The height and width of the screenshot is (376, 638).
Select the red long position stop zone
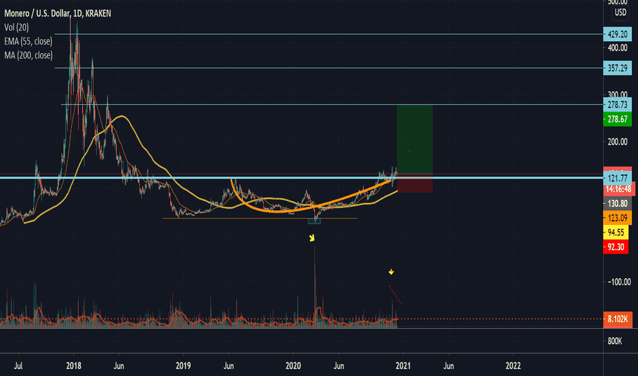(x=415, y=183)
